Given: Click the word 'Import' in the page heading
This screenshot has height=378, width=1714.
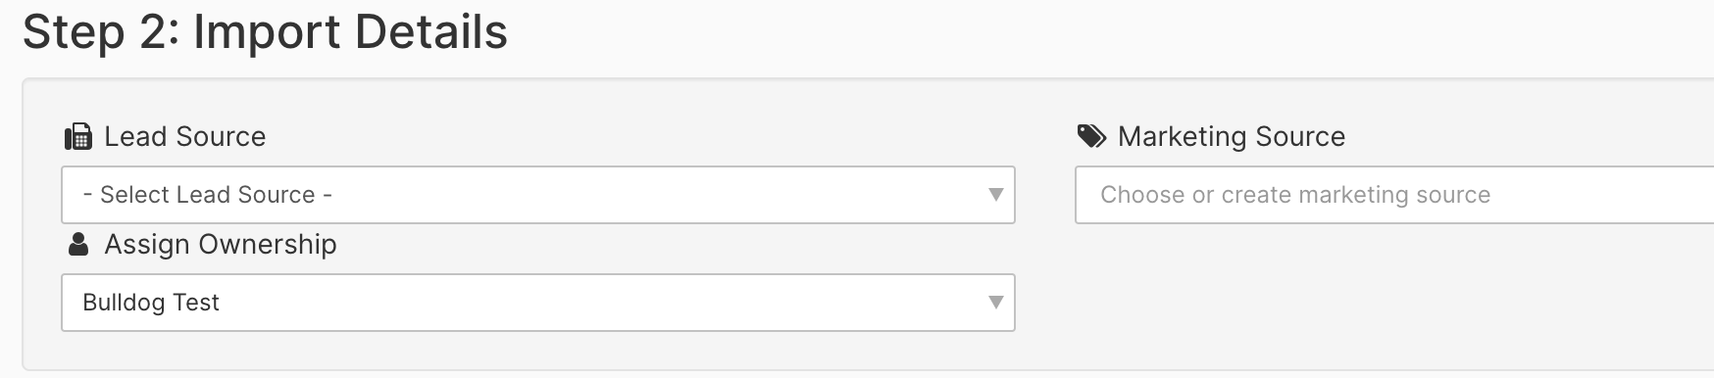Looking at the screenshot, I should 266,32.
